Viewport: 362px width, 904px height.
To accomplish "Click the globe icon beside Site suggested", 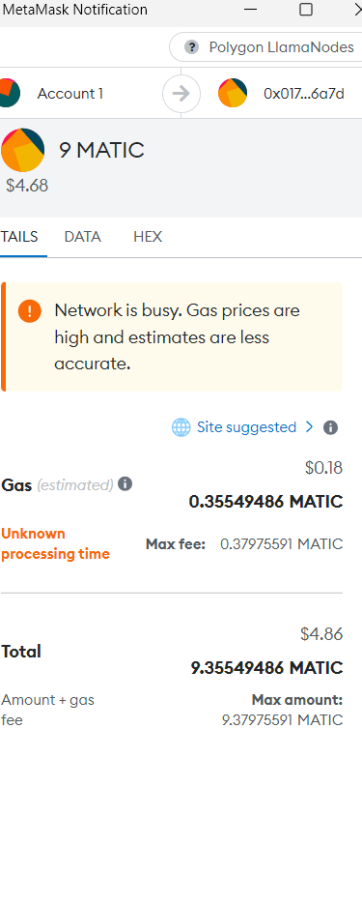I will point(181,427).
